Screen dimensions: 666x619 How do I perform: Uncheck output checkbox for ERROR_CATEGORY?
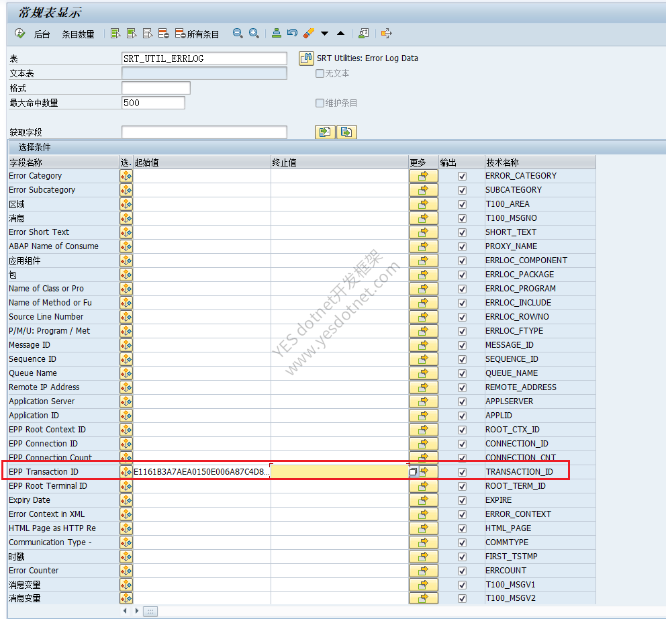[462, 177]
